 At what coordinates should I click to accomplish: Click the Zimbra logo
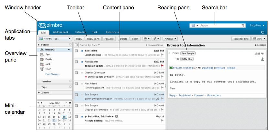[50, 25]
